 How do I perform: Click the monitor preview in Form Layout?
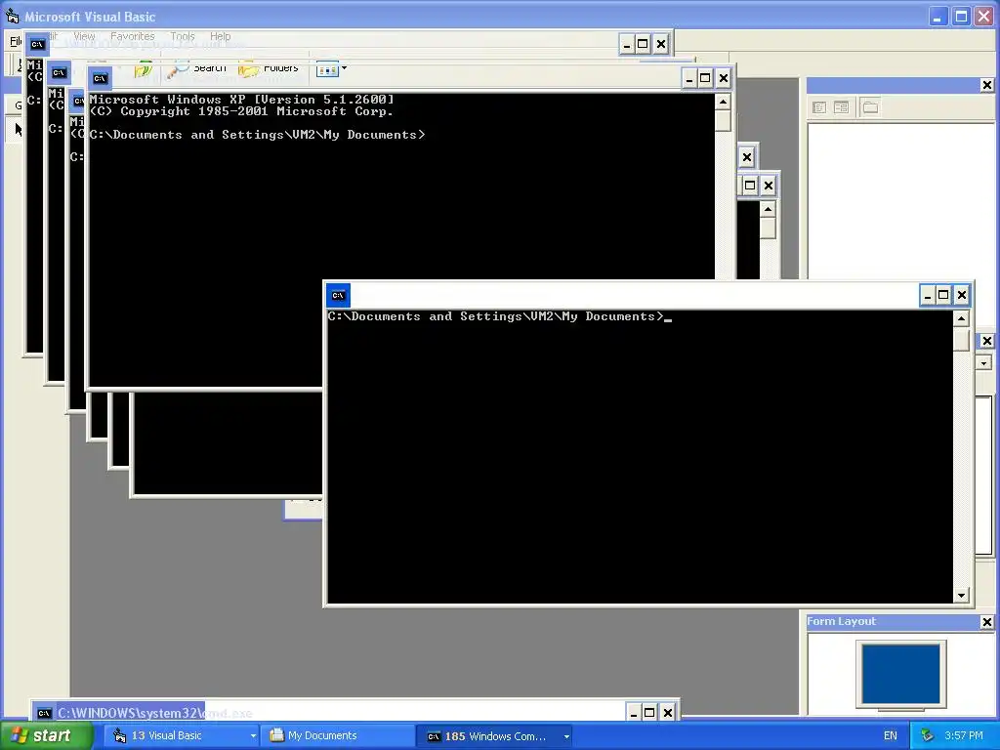click(x=900, y=675)
